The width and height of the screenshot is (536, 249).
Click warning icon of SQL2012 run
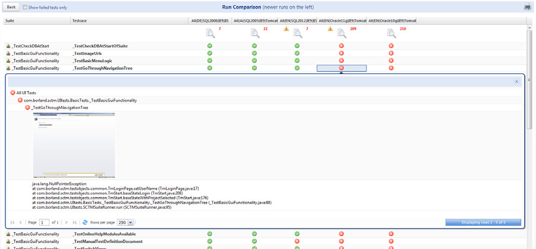(286, 29)
